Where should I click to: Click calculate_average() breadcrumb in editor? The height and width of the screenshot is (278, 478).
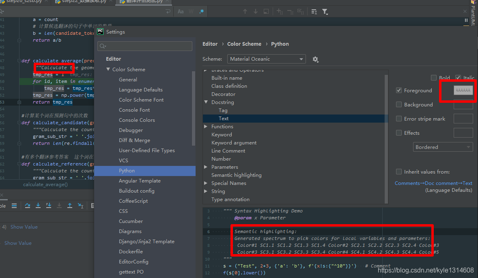pyautogui.click(x=45, y=184)
